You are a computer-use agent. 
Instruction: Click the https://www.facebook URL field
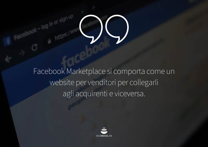[81, 28]
